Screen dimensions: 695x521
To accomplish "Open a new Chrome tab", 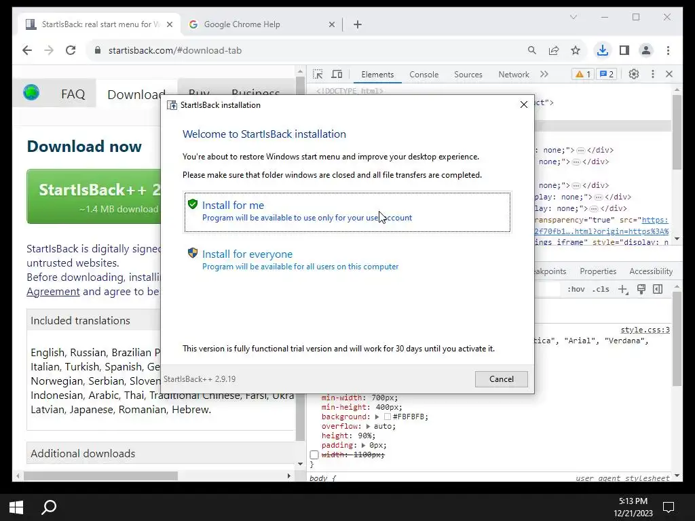I will click(358, 24).
